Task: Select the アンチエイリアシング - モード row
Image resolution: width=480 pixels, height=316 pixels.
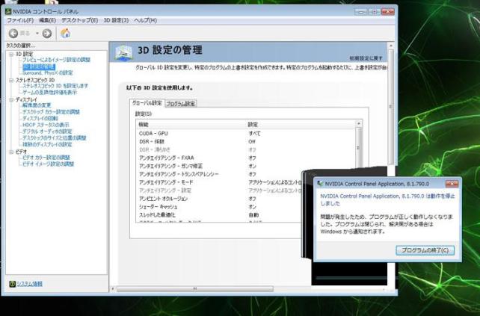Action: coord(218,182)
